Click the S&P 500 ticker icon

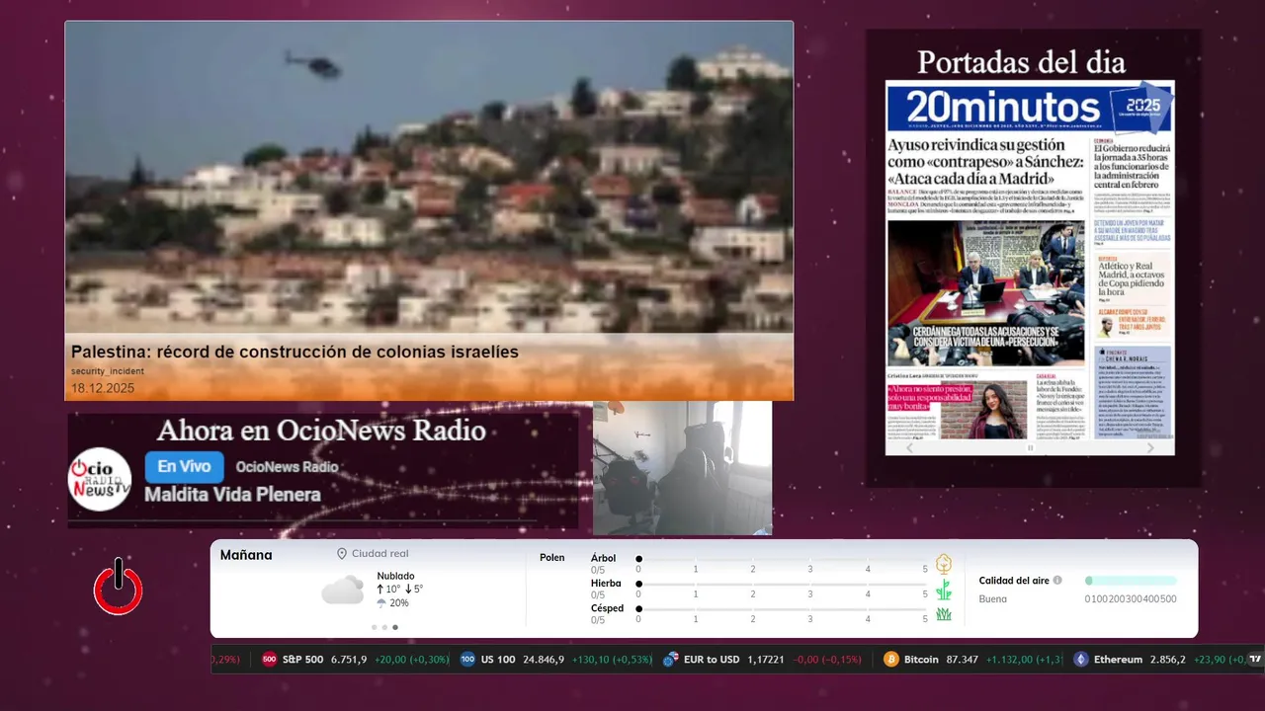pyautogui.click(x=269, y=660)
